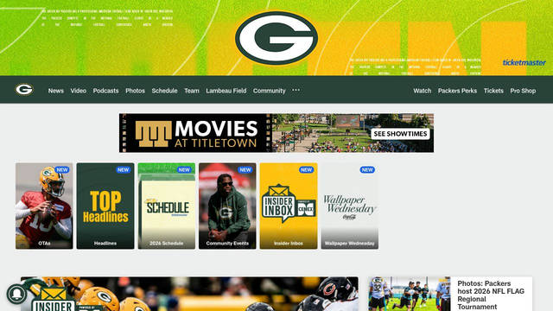This screenshot has height=311, width=553.
Task: Open the Team menu item
Action: pos(192,91)
